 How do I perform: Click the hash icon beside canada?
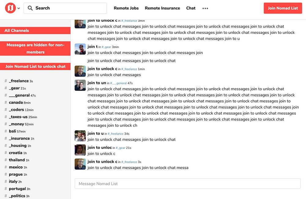click(6, 103)
